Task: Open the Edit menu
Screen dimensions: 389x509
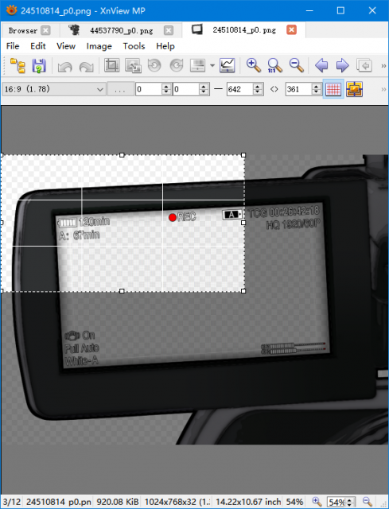Action: pyautogui.click(x=38, y=46)
